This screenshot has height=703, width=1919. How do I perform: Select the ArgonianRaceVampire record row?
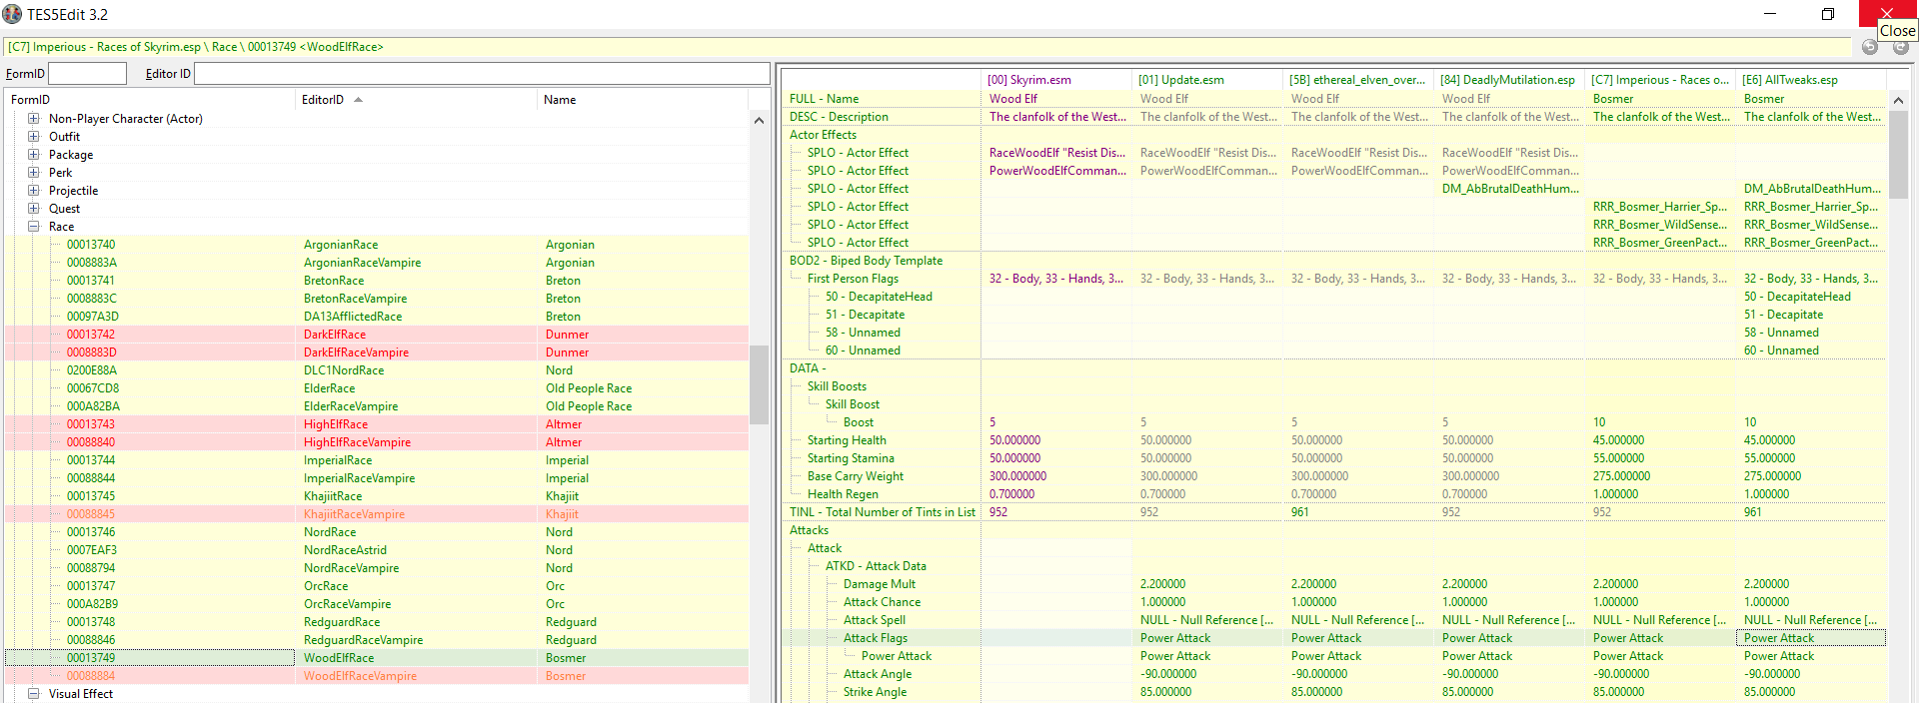click(x=376, y=263)
